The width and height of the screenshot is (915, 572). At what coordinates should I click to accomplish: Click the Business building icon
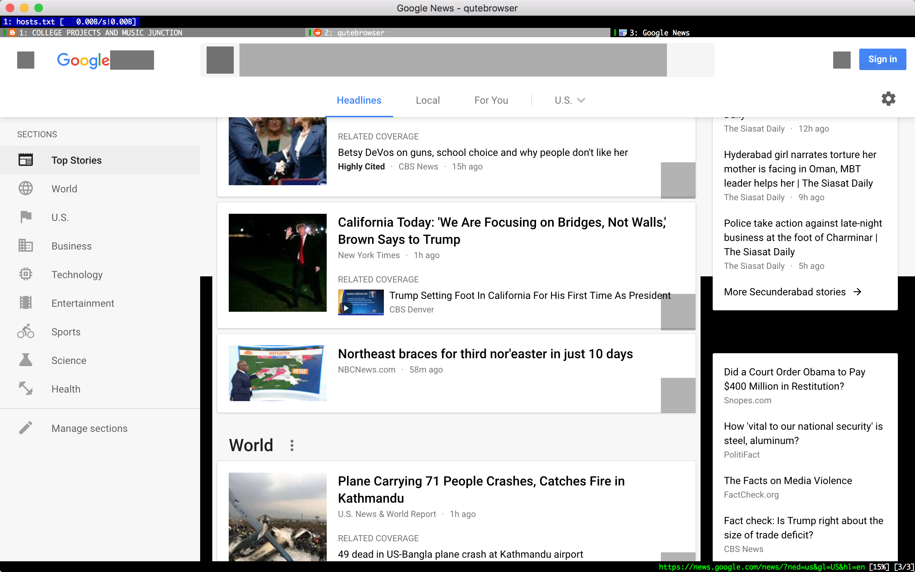coord(26,246)
